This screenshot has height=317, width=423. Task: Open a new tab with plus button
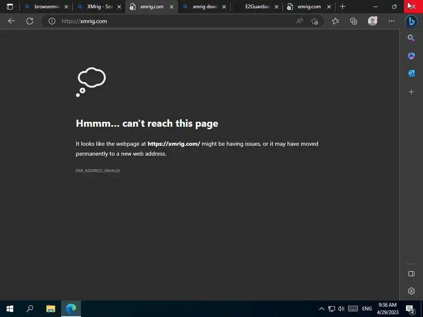(342, 7)
